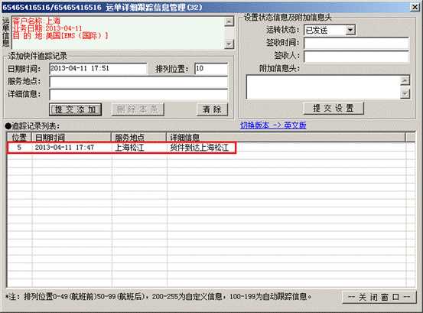Click the 运单信息 box scroll-up arrow
The height and width of the screenshot is (313, 423).
(229, 21)
